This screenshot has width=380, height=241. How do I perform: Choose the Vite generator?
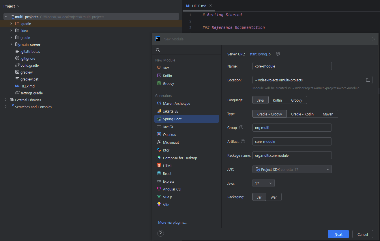pos(187,205)
